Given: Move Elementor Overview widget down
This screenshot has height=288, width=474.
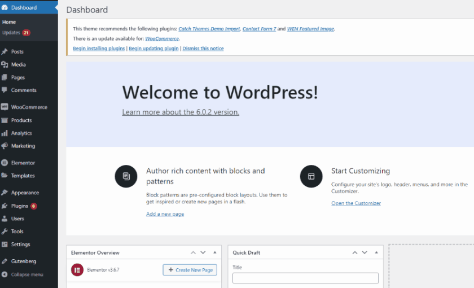Looking at the screenshot, I should (203, 252).
